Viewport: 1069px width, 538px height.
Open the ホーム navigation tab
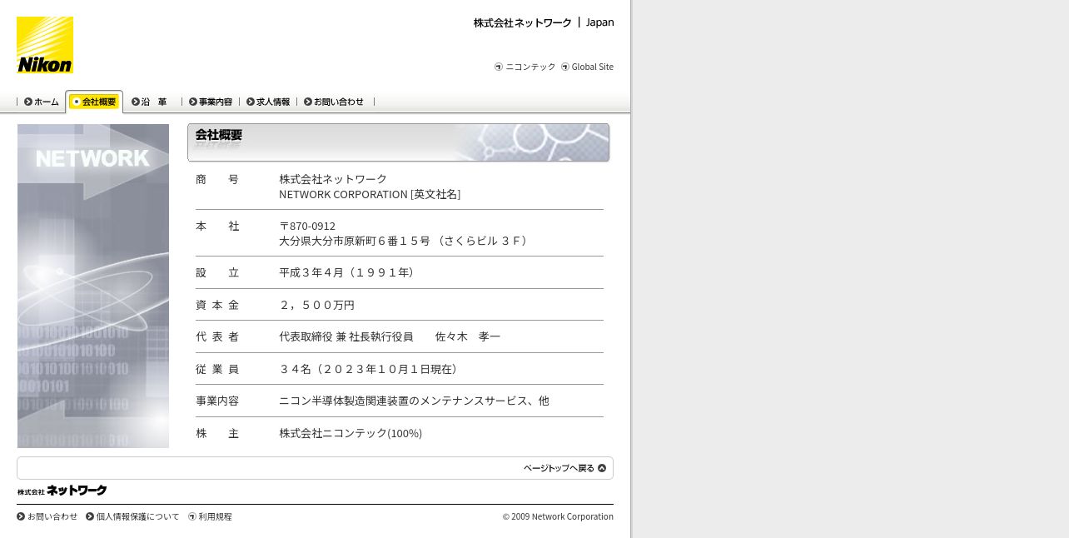pyautogui.click(x=42, y=102)
